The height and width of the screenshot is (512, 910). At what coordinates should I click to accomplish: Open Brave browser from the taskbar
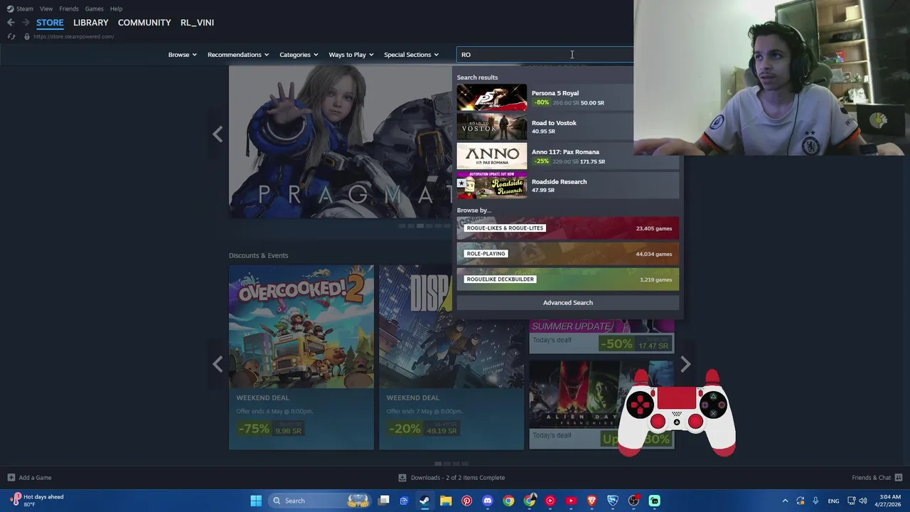591,501
